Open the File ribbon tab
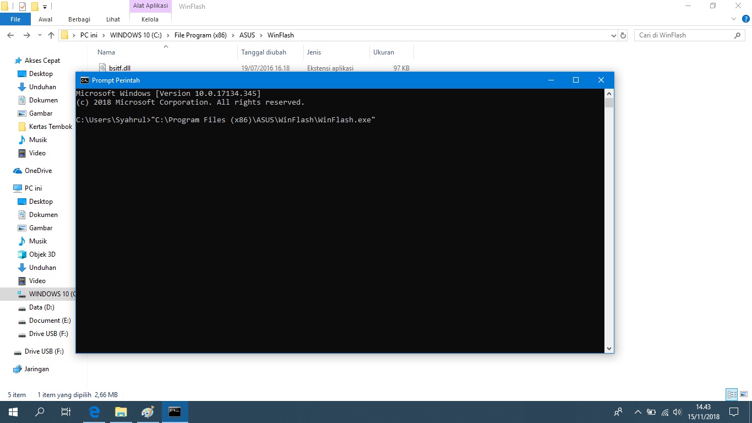 tap(15, 19)
